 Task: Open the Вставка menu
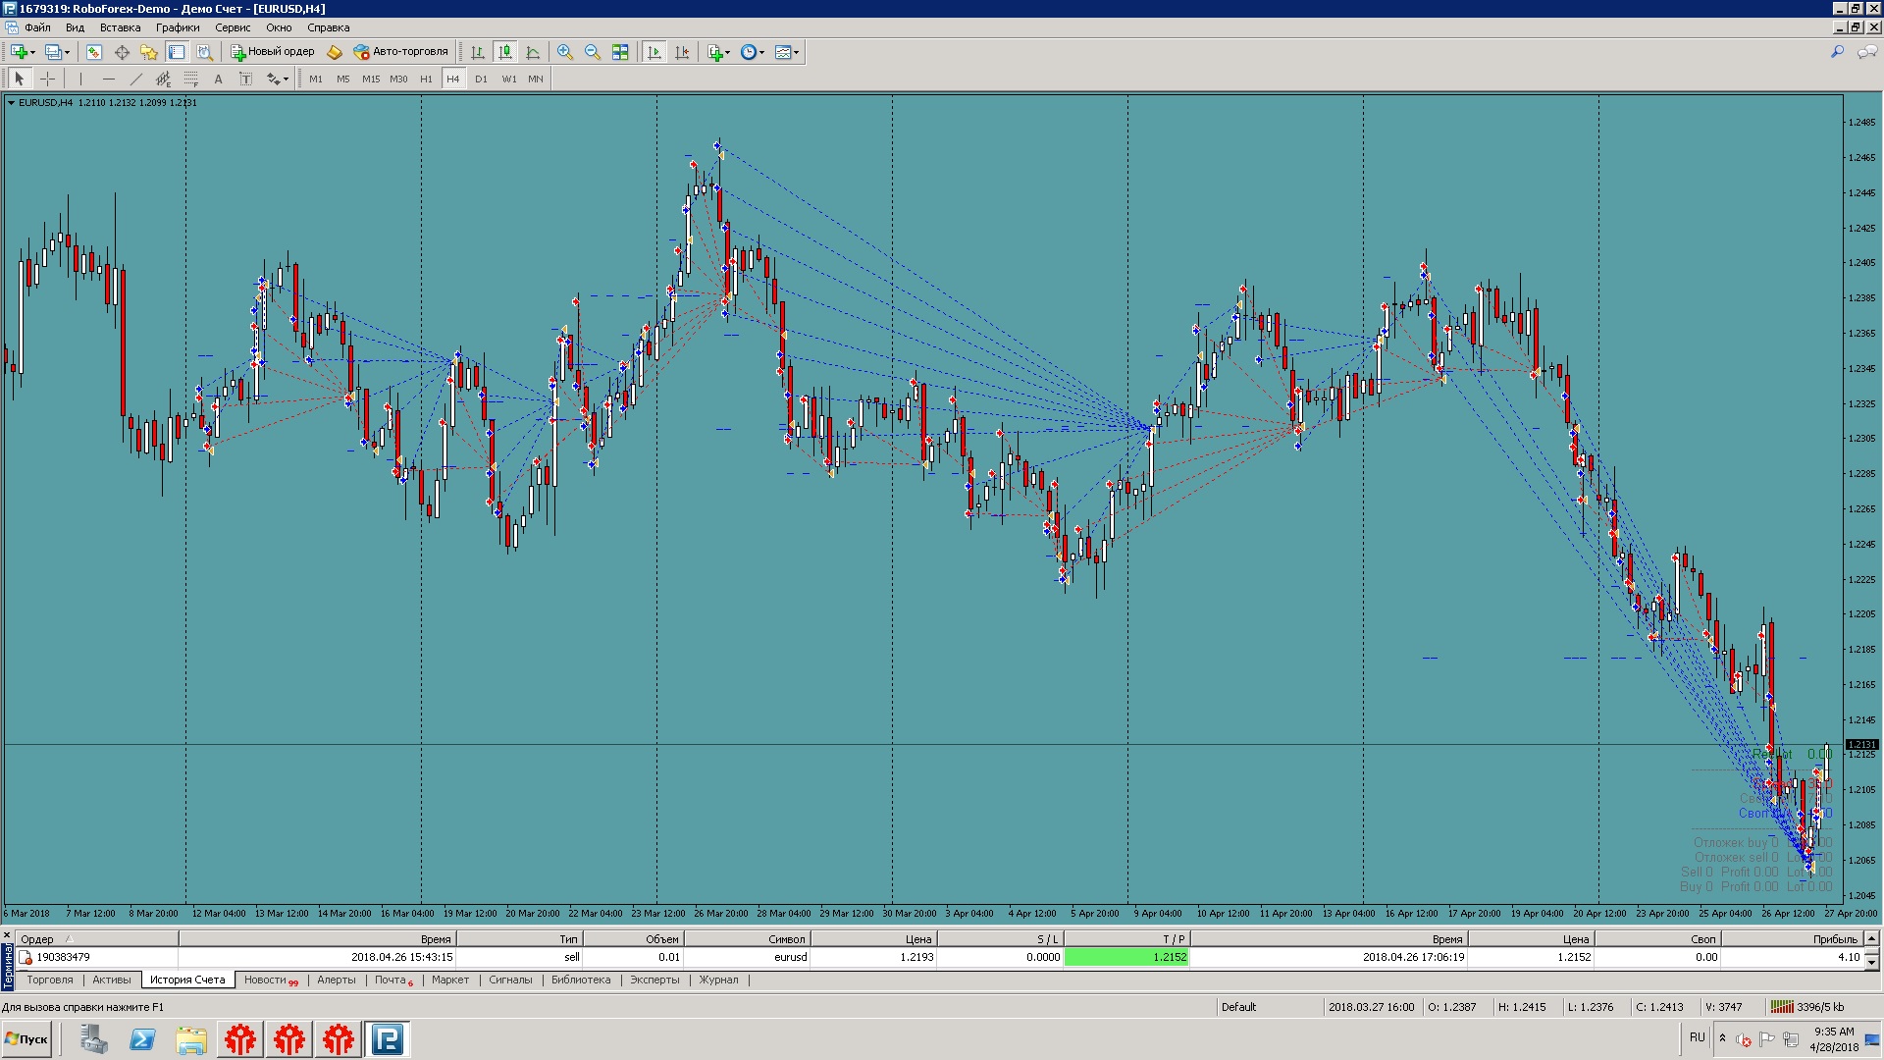coord(120,27)
